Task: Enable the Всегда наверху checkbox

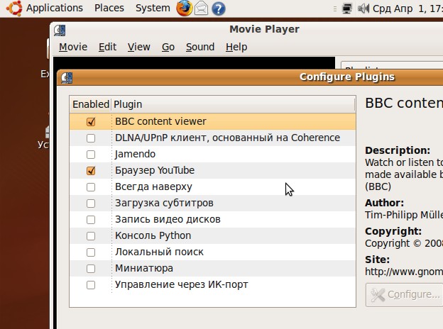Action: [91, 187]
